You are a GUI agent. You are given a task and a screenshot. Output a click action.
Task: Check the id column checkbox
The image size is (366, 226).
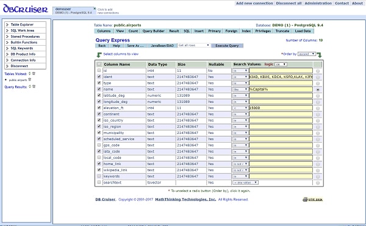(x=99, y=71)
